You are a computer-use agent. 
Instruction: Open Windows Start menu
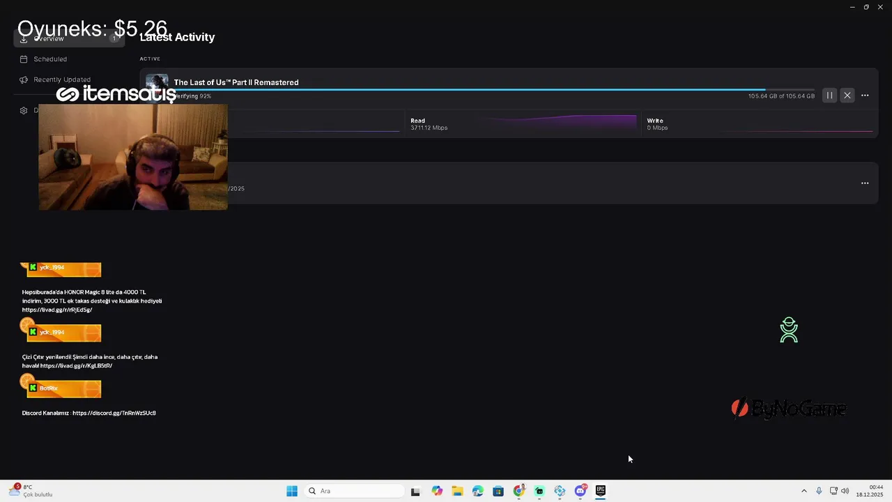[292, 491]
